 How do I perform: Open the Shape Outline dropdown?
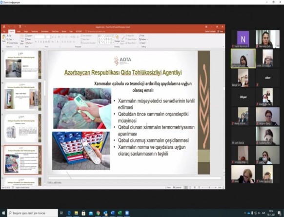[x=132, y=39]
